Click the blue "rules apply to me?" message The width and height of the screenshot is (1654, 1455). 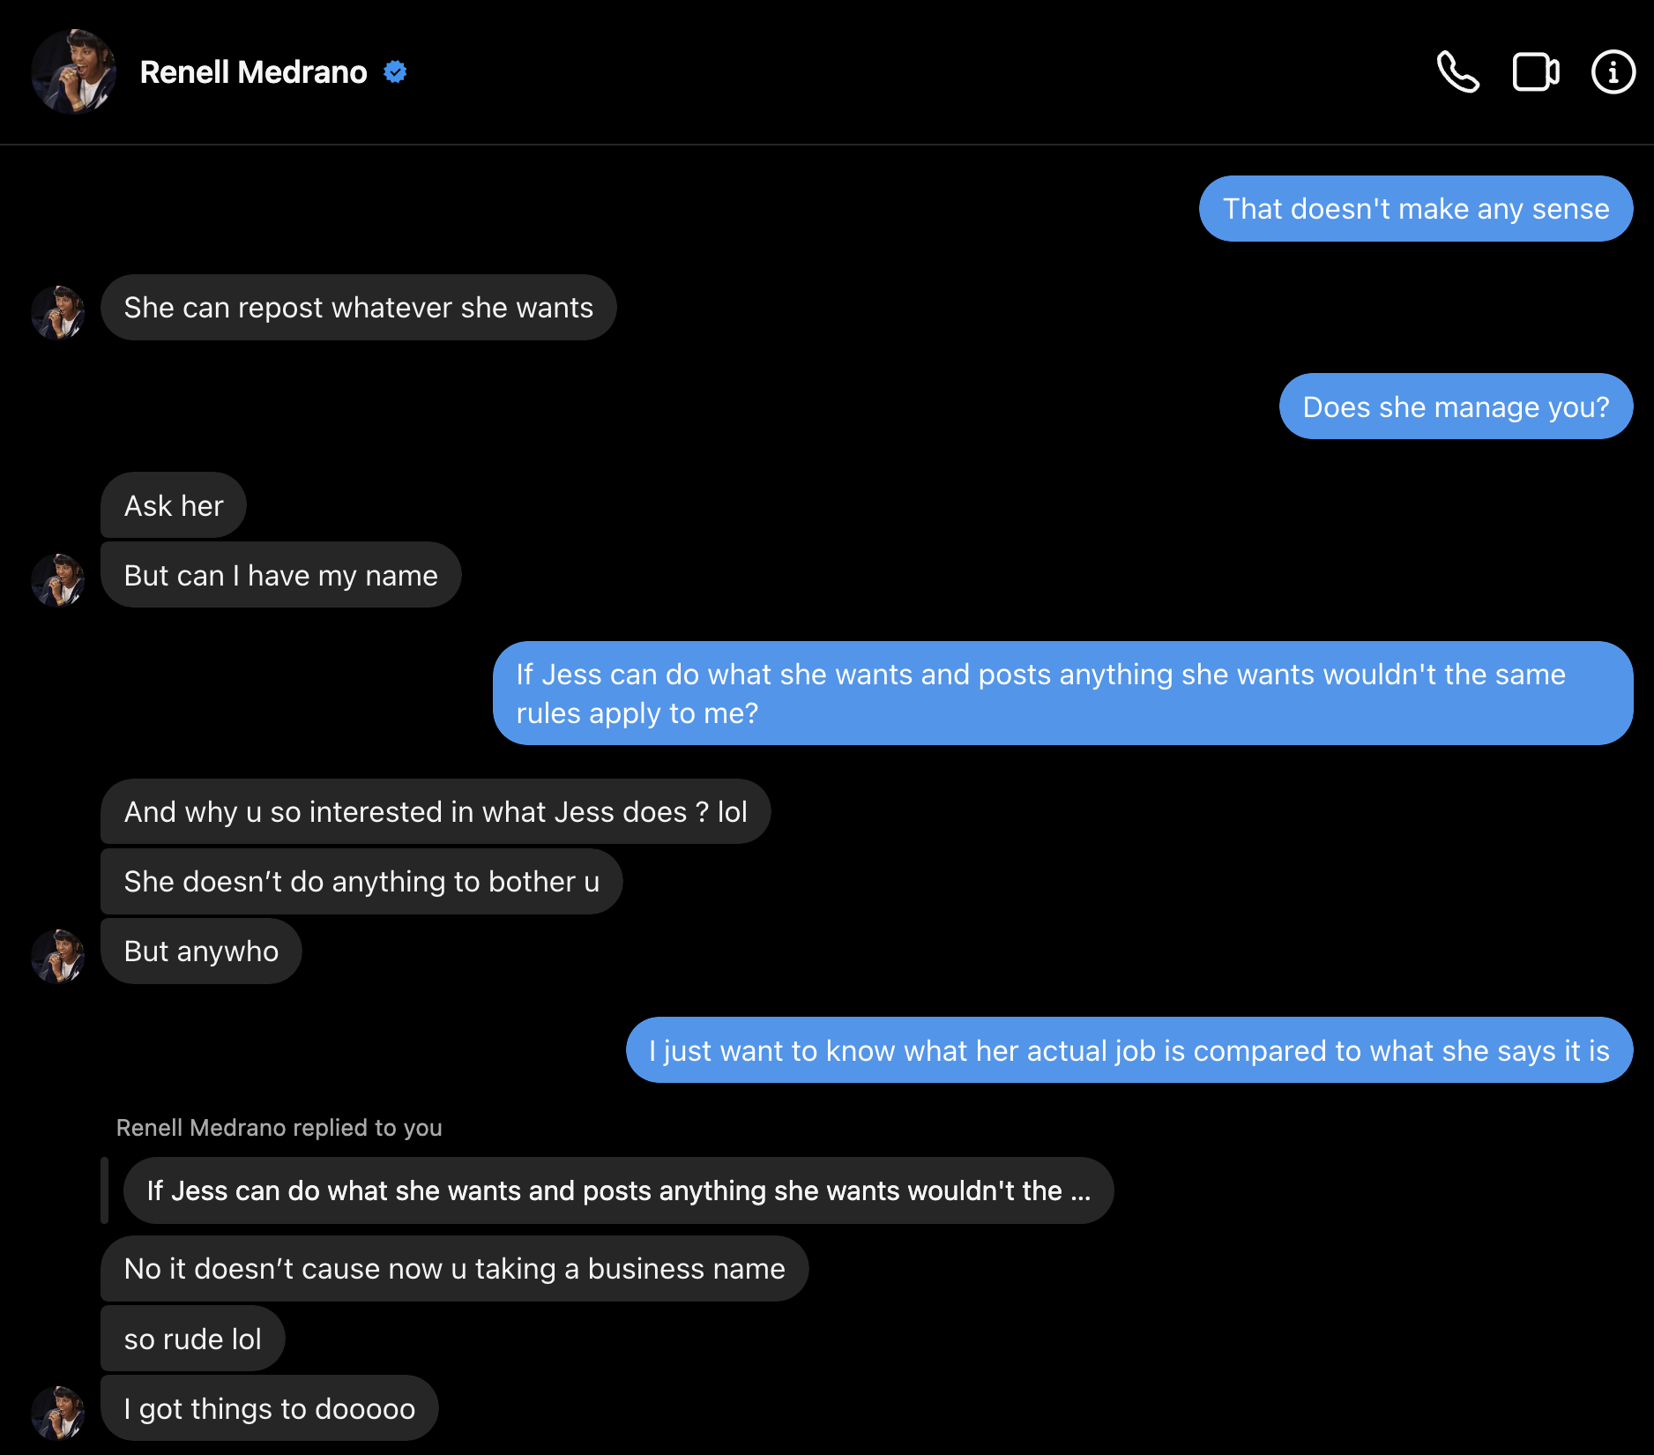tap(1062, 693)
